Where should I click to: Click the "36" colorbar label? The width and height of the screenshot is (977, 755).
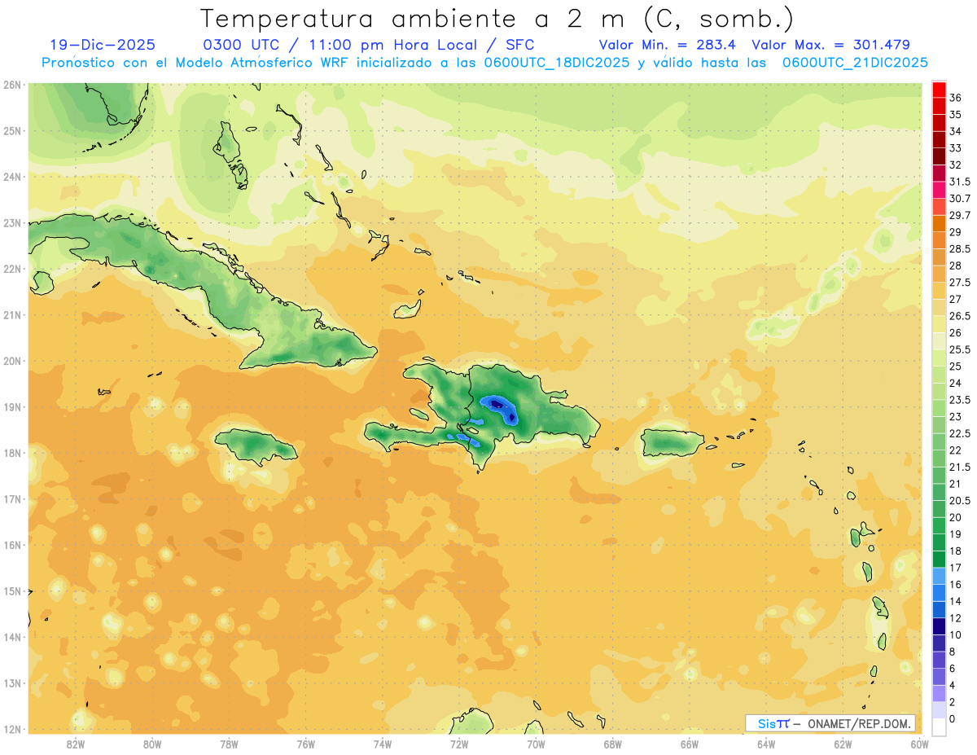955,98
